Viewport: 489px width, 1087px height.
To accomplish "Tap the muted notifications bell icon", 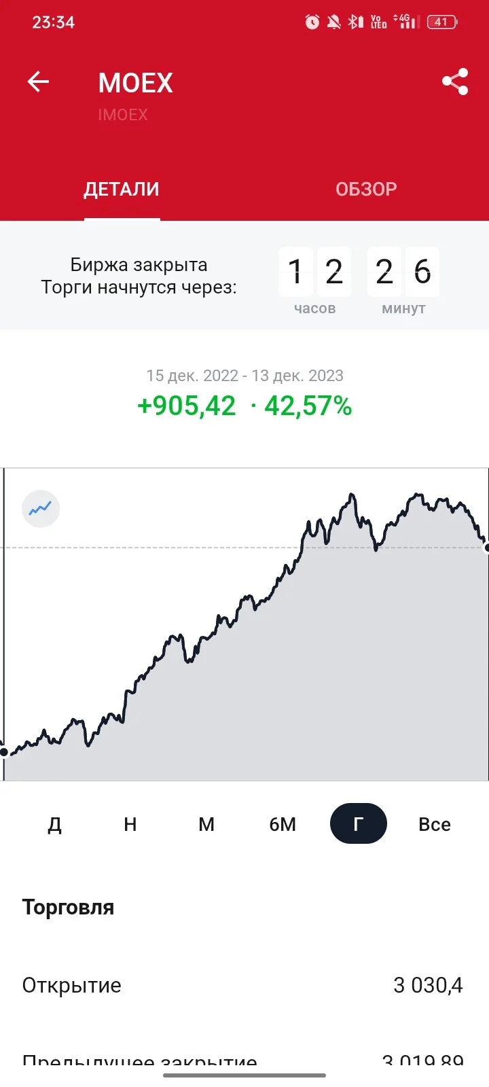I will 333,22.
